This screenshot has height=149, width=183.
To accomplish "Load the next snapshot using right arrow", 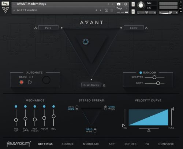I will [100, 10].
